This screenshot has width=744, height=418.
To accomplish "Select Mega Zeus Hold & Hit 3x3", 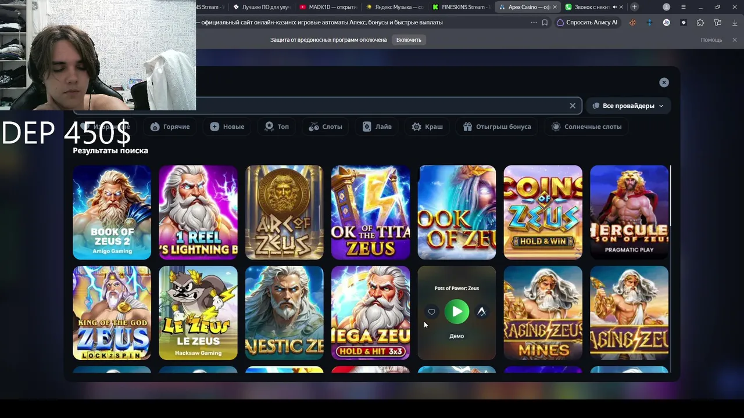I will (370, 313).
